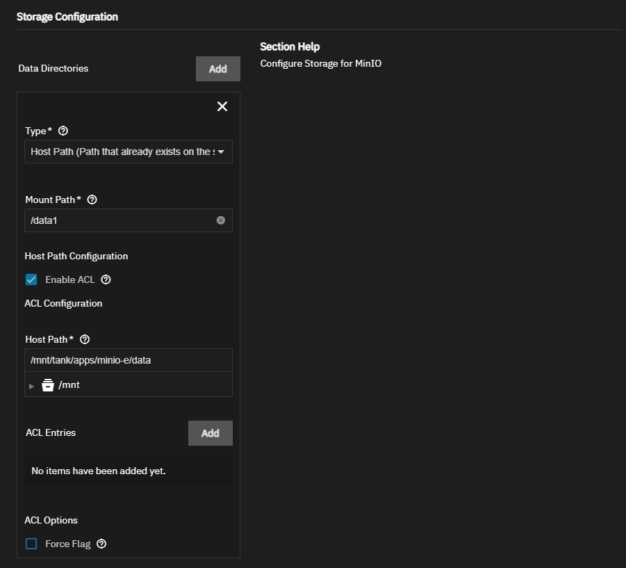Enable the Force Flag checkbox
The height and width of the screenshot is (568, 626).
31,544
